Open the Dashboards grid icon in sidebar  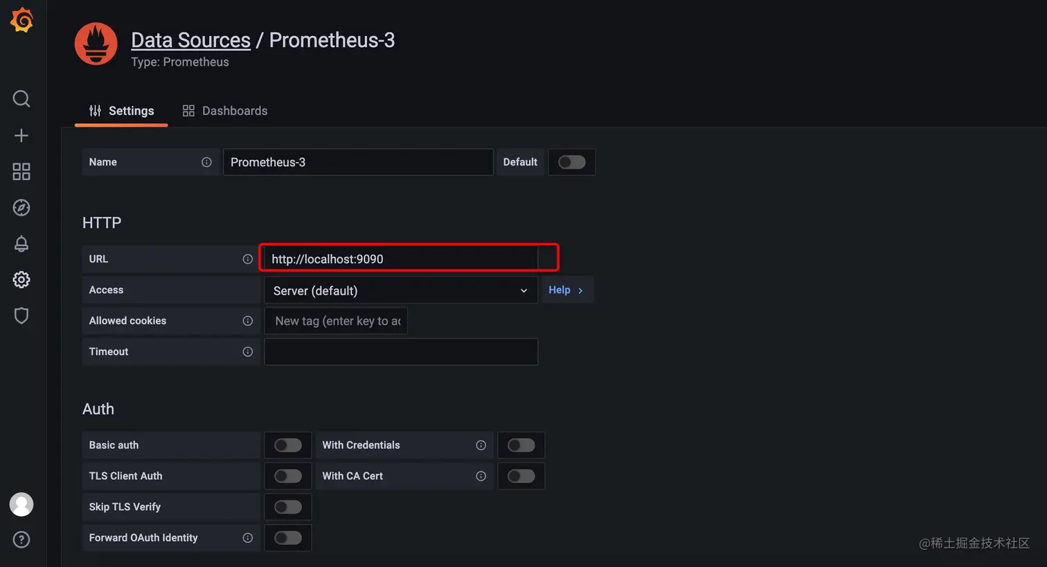pyautogui.click(x=21, y=171)
